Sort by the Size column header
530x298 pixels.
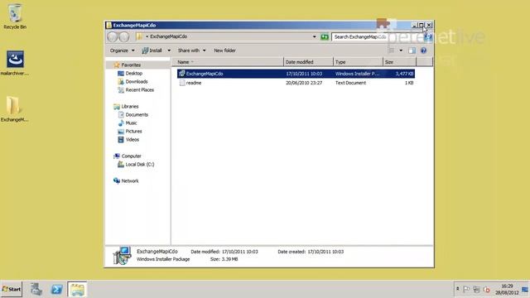(399, 62)
